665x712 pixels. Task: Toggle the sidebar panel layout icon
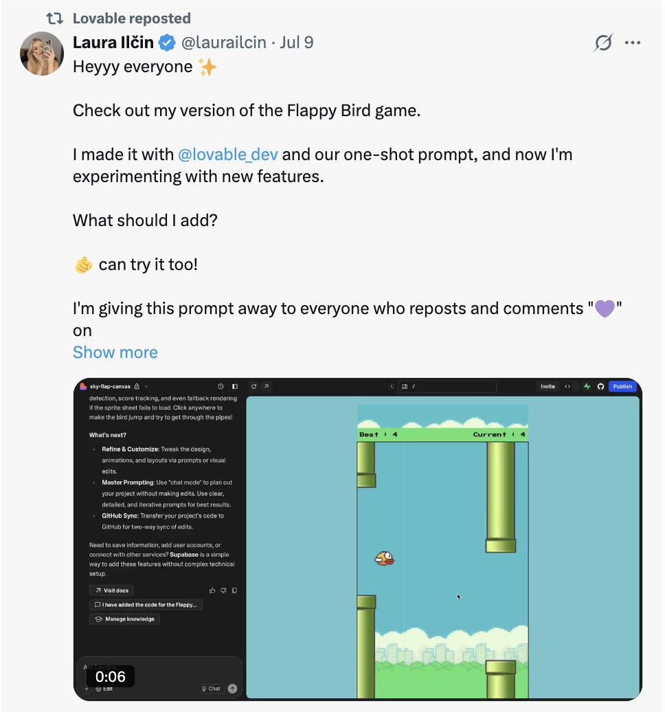coord(234,386)
